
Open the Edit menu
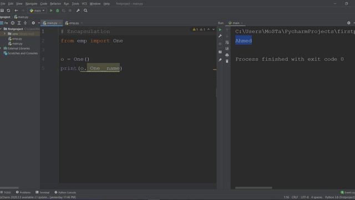11,4
